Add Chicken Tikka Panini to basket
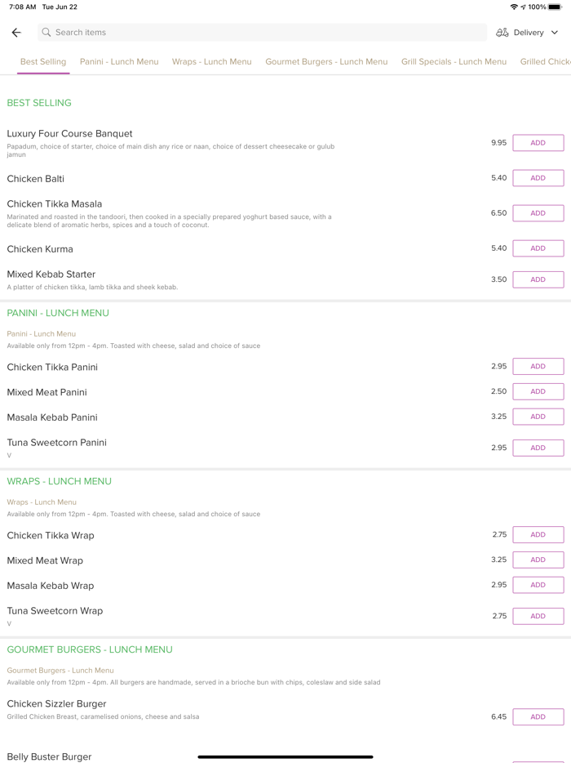 pyautogui.click(x=538, y=367)
